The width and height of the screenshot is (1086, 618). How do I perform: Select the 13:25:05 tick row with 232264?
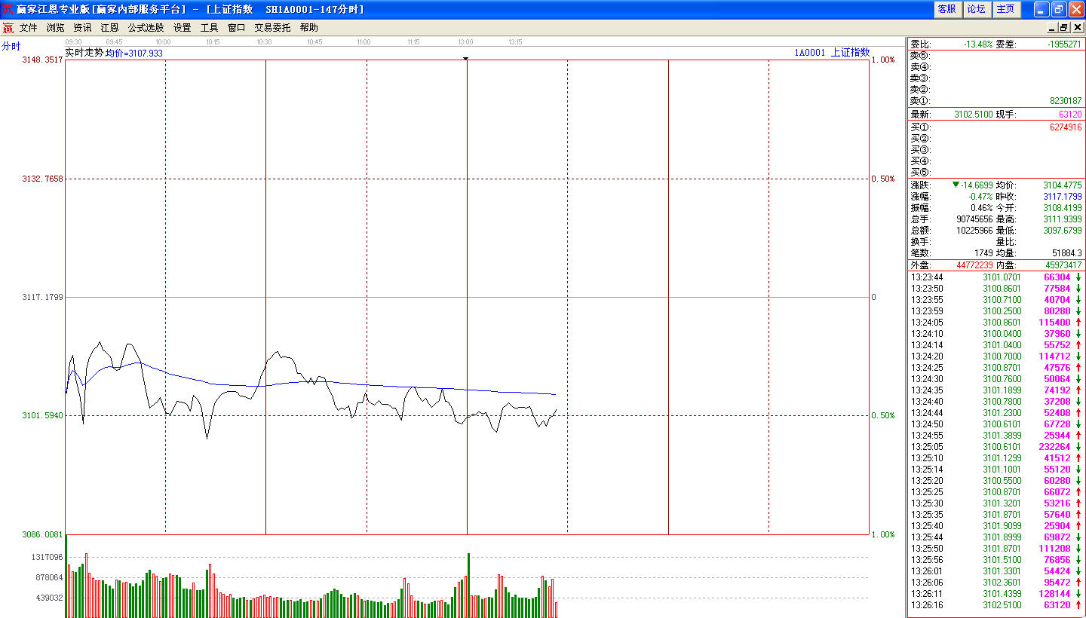pos(996,446)
